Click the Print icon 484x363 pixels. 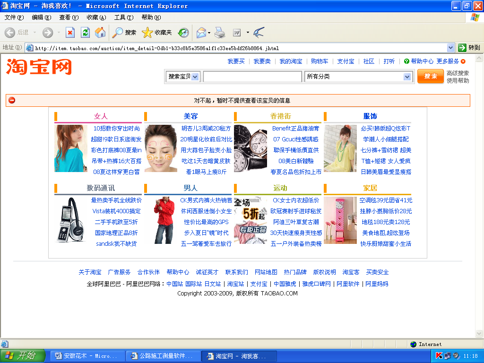(x=220, y=33)
